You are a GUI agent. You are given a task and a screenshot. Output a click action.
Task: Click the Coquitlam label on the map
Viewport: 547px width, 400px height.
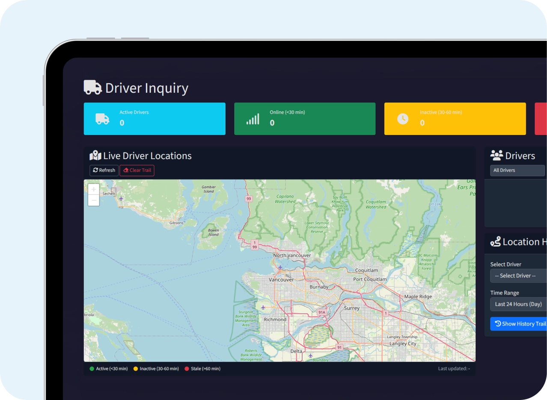tap(367, 270)
